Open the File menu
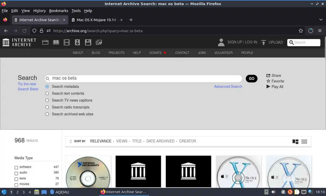The width and height of the screenshot is (326, 196). tap(5, 11)
